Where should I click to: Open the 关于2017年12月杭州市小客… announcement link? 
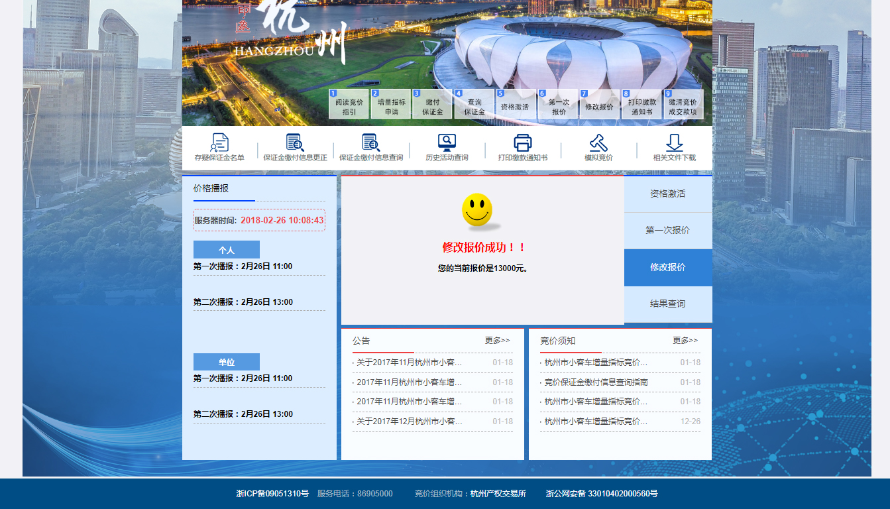[409, 422]
